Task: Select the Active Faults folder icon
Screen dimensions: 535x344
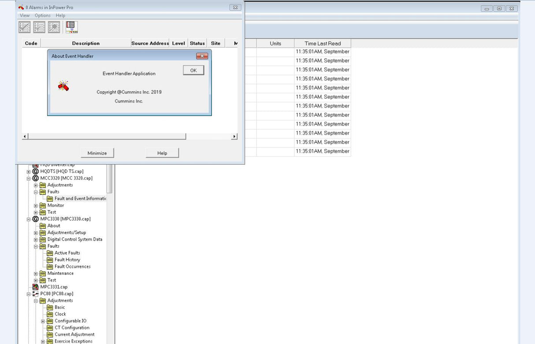Action: click(50, 253)
